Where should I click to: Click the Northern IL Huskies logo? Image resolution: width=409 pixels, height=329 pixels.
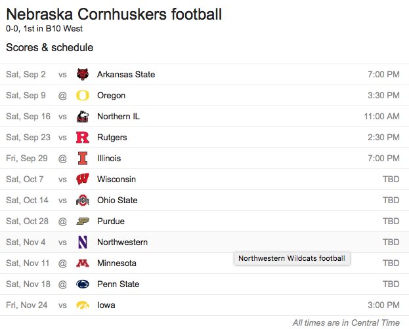tap(83, 117)
